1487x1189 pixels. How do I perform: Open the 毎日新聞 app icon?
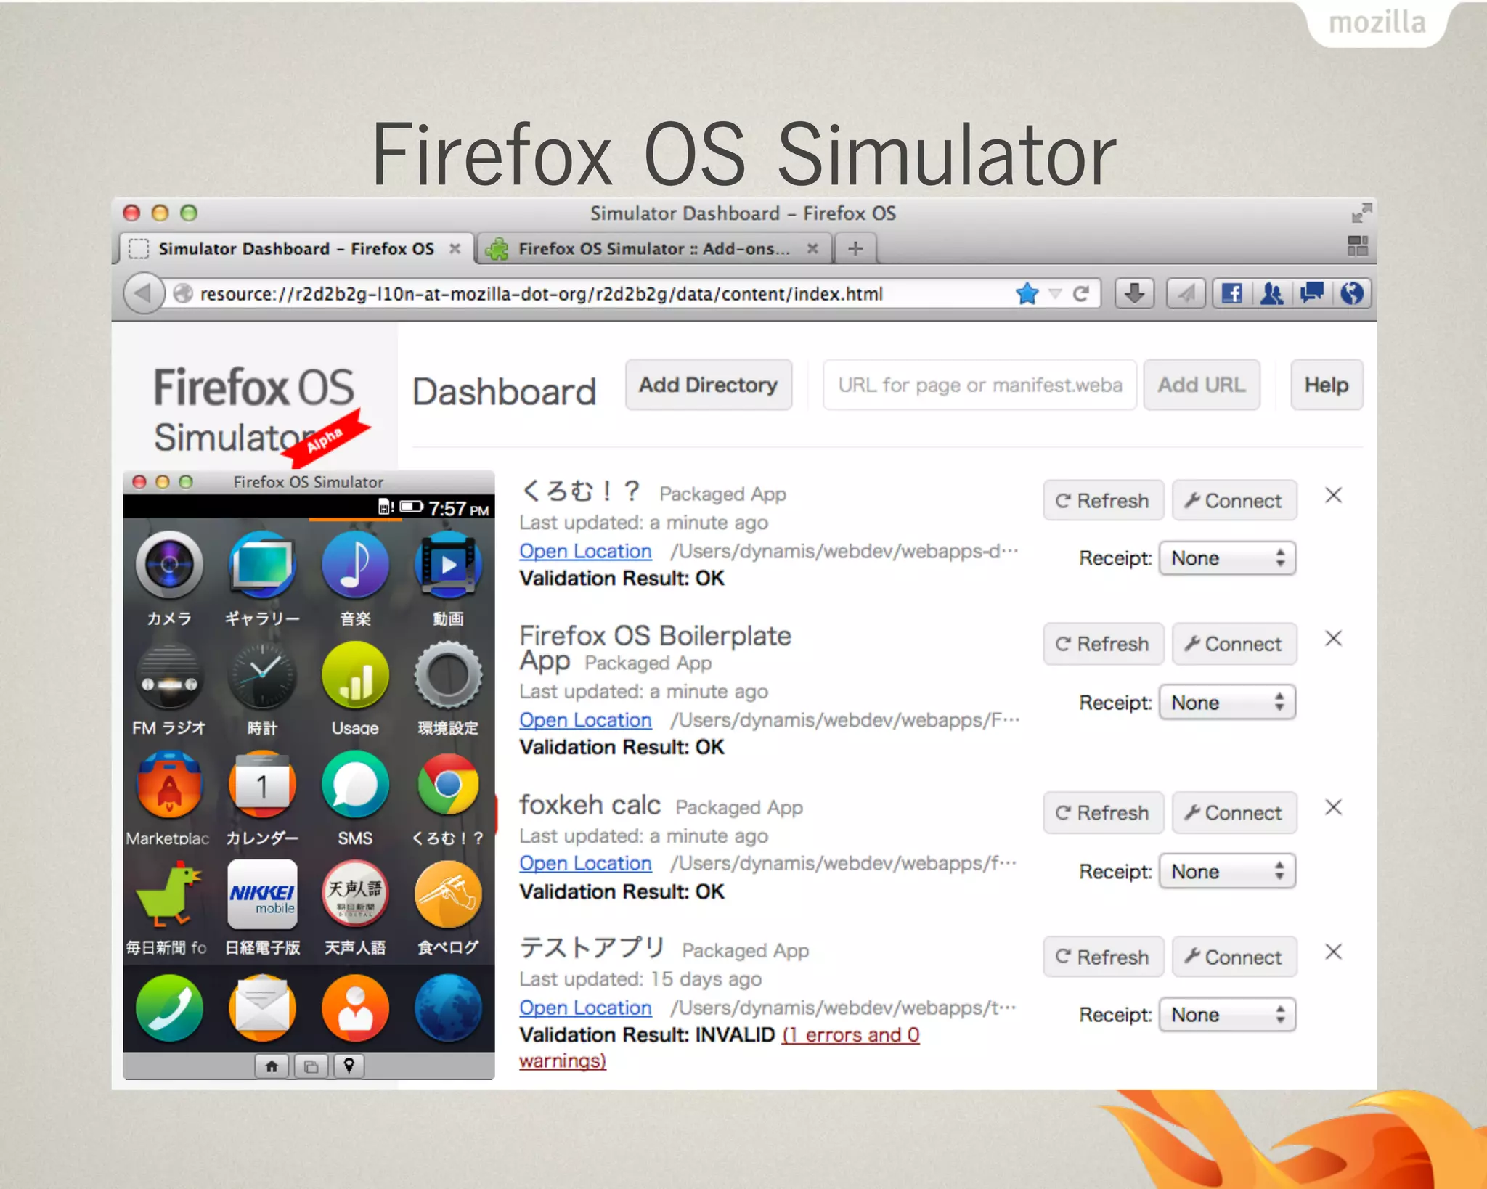coord(169,895)
